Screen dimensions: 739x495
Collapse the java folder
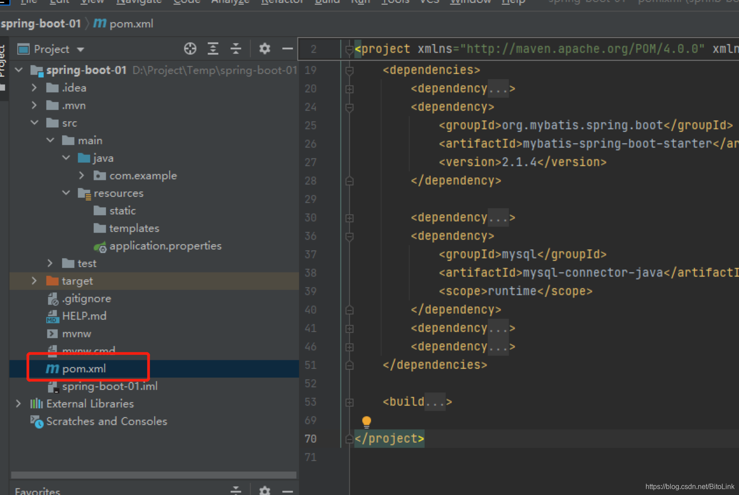(x=66, y=158)
